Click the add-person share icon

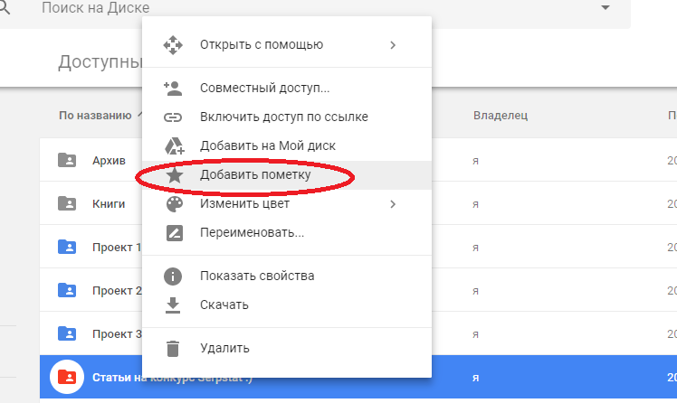point(173,89)
